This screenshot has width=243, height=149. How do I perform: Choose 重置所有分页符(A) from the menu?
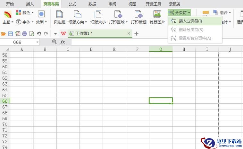[x=195, y=38]
